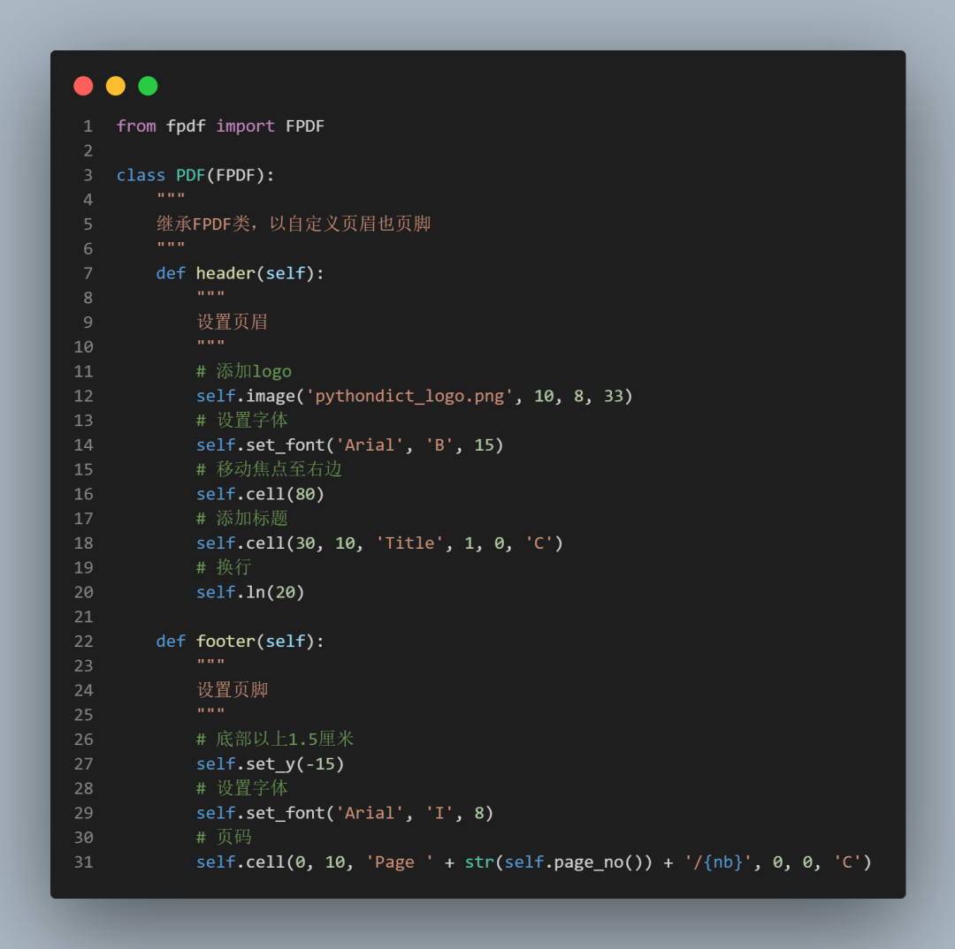The image size is (955, 949).
Task: Click line number 21 in the gutter
Action: tap(83, 617)
